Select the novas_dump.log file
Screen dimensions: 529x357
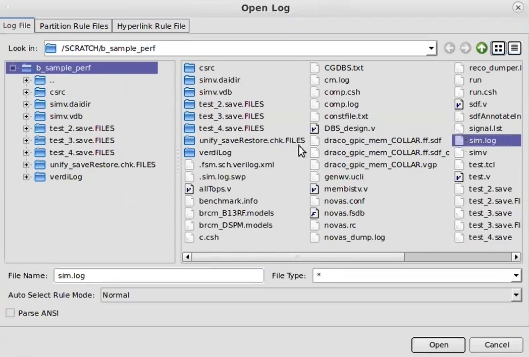347,237
